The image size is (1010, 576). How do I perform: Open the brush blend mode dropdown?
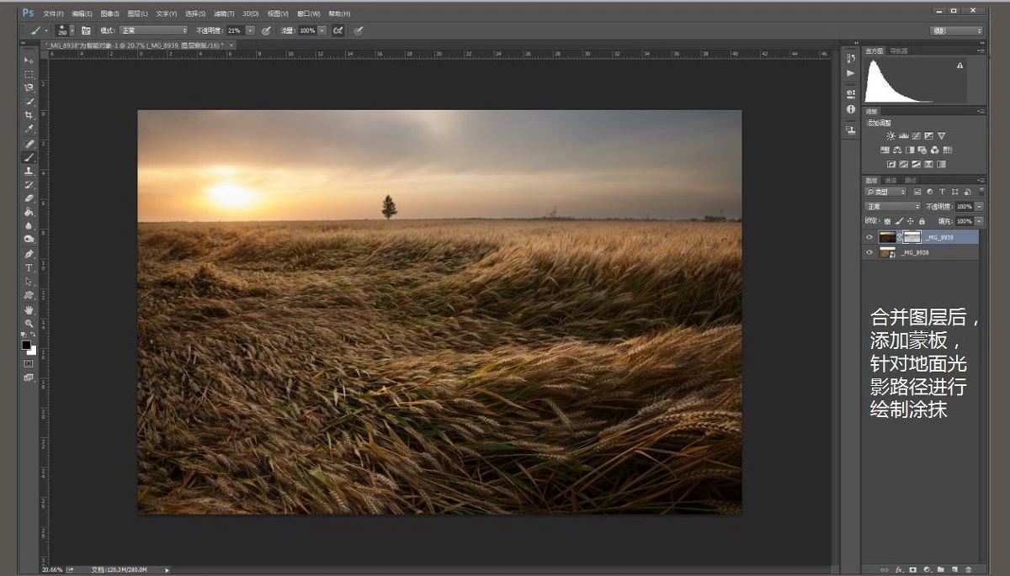tap(154, 30)
